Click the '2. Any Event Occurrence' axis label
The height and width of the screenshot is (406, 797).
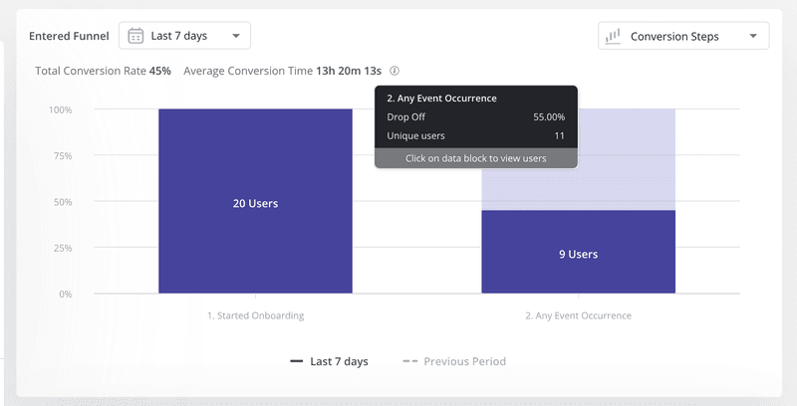pos(578,315)
